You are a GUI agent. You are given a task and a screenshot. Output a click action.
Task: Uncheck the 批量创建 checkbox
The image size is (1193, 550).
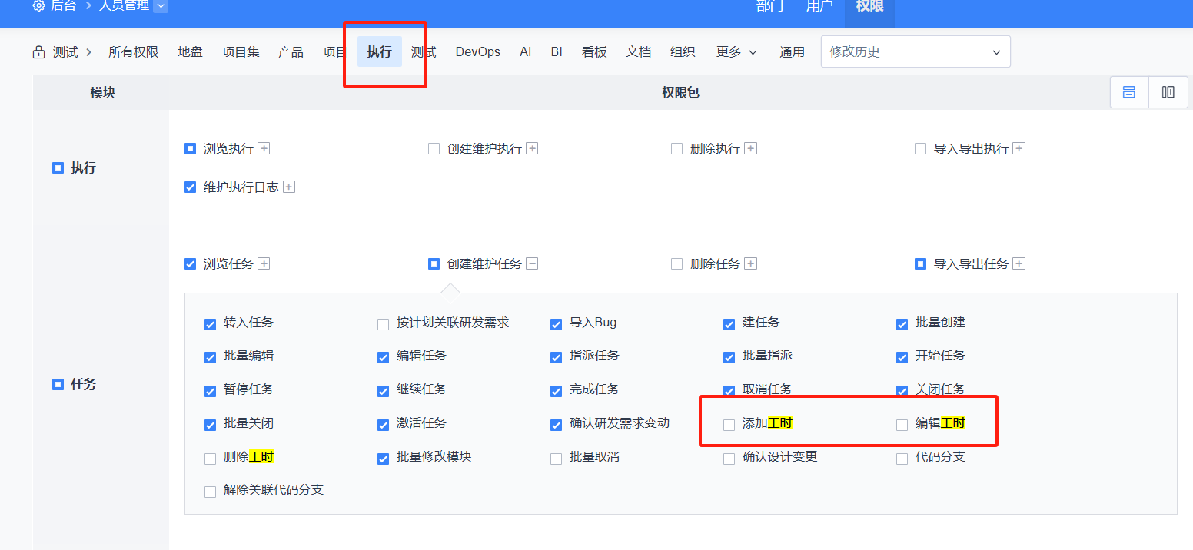coord(902,324)
